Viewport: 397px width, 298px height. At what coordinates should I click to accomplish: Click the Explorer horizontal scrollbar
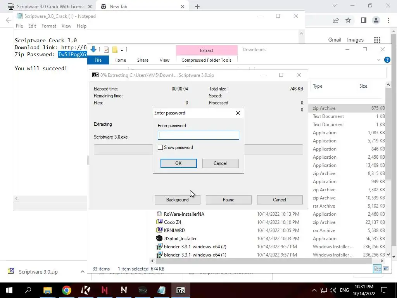[x=263, y=261]
